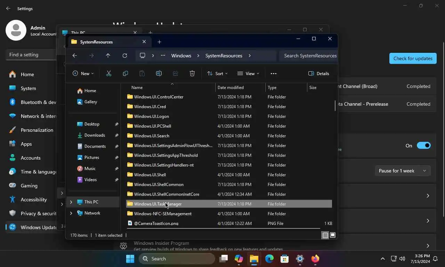
Task: Select the Windows-NFC-SEManagement folder
Action: coord(229,214)
